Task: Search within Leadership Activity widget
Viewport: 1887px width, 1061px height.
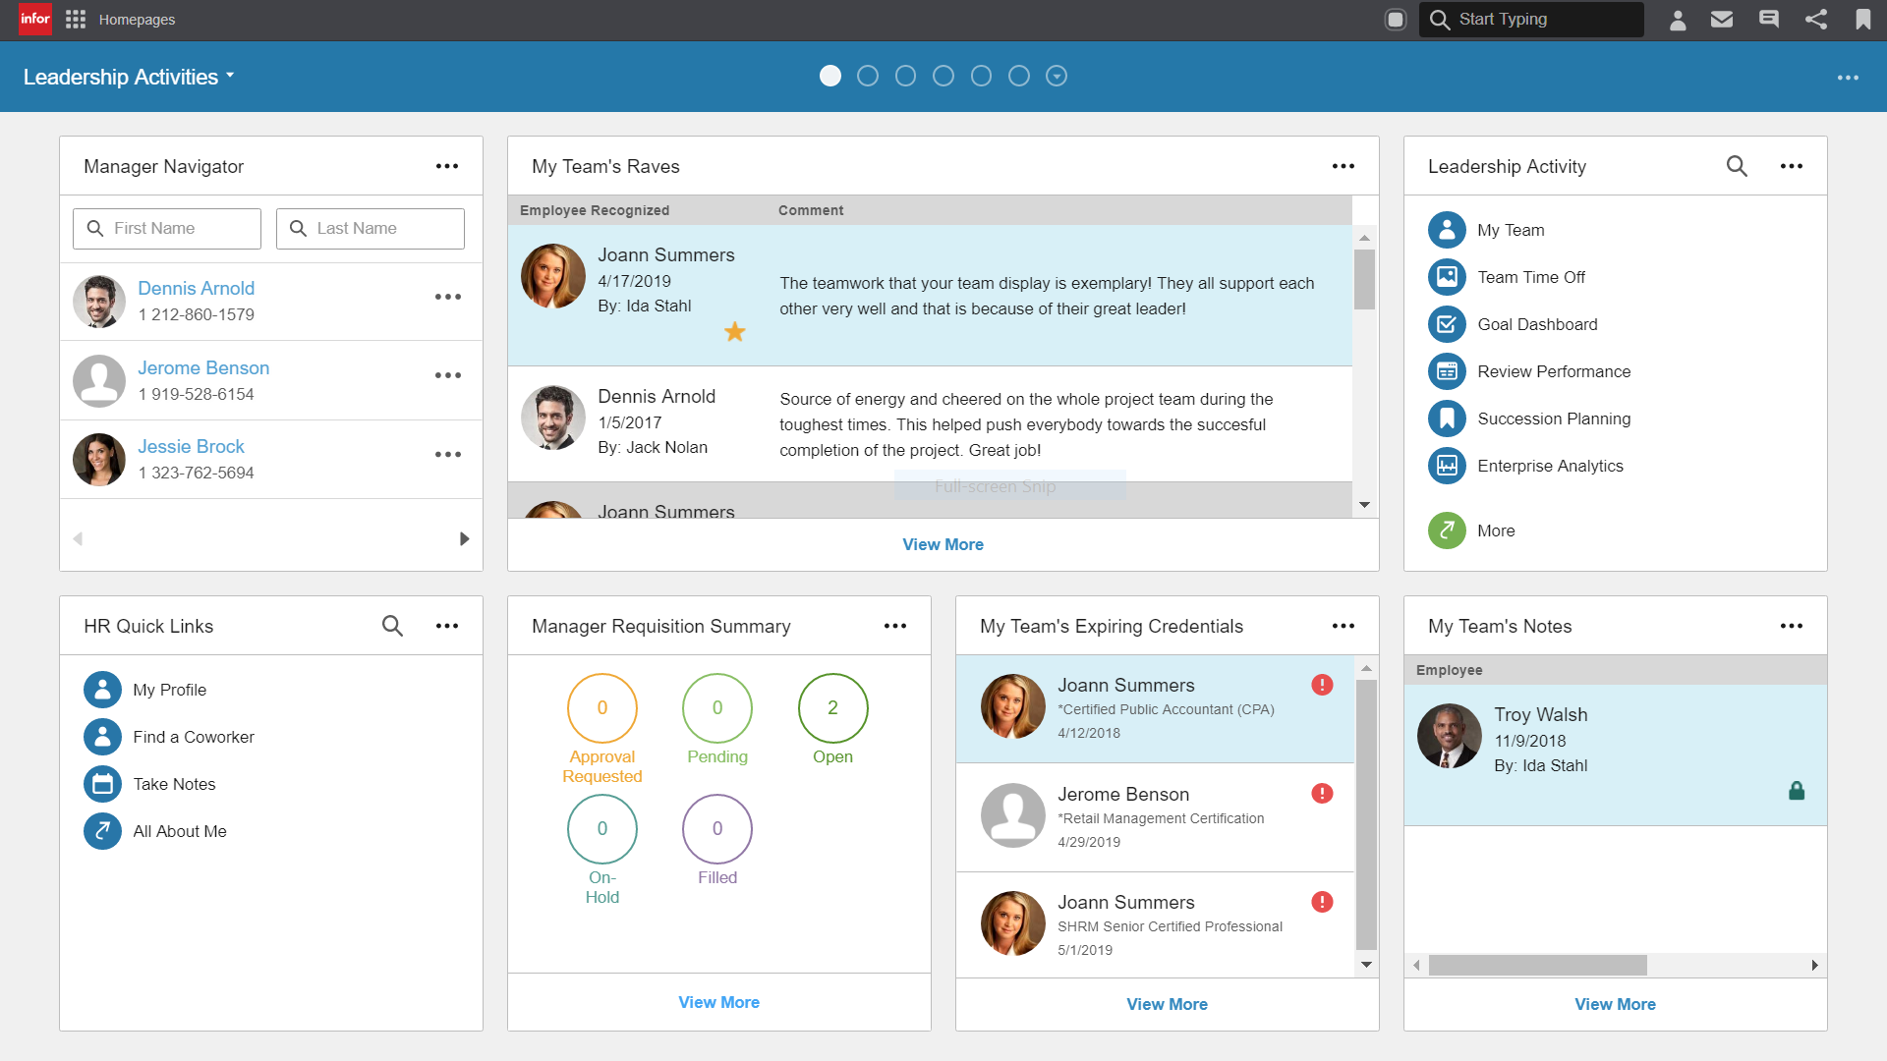Action: (x=1737, y=167)
